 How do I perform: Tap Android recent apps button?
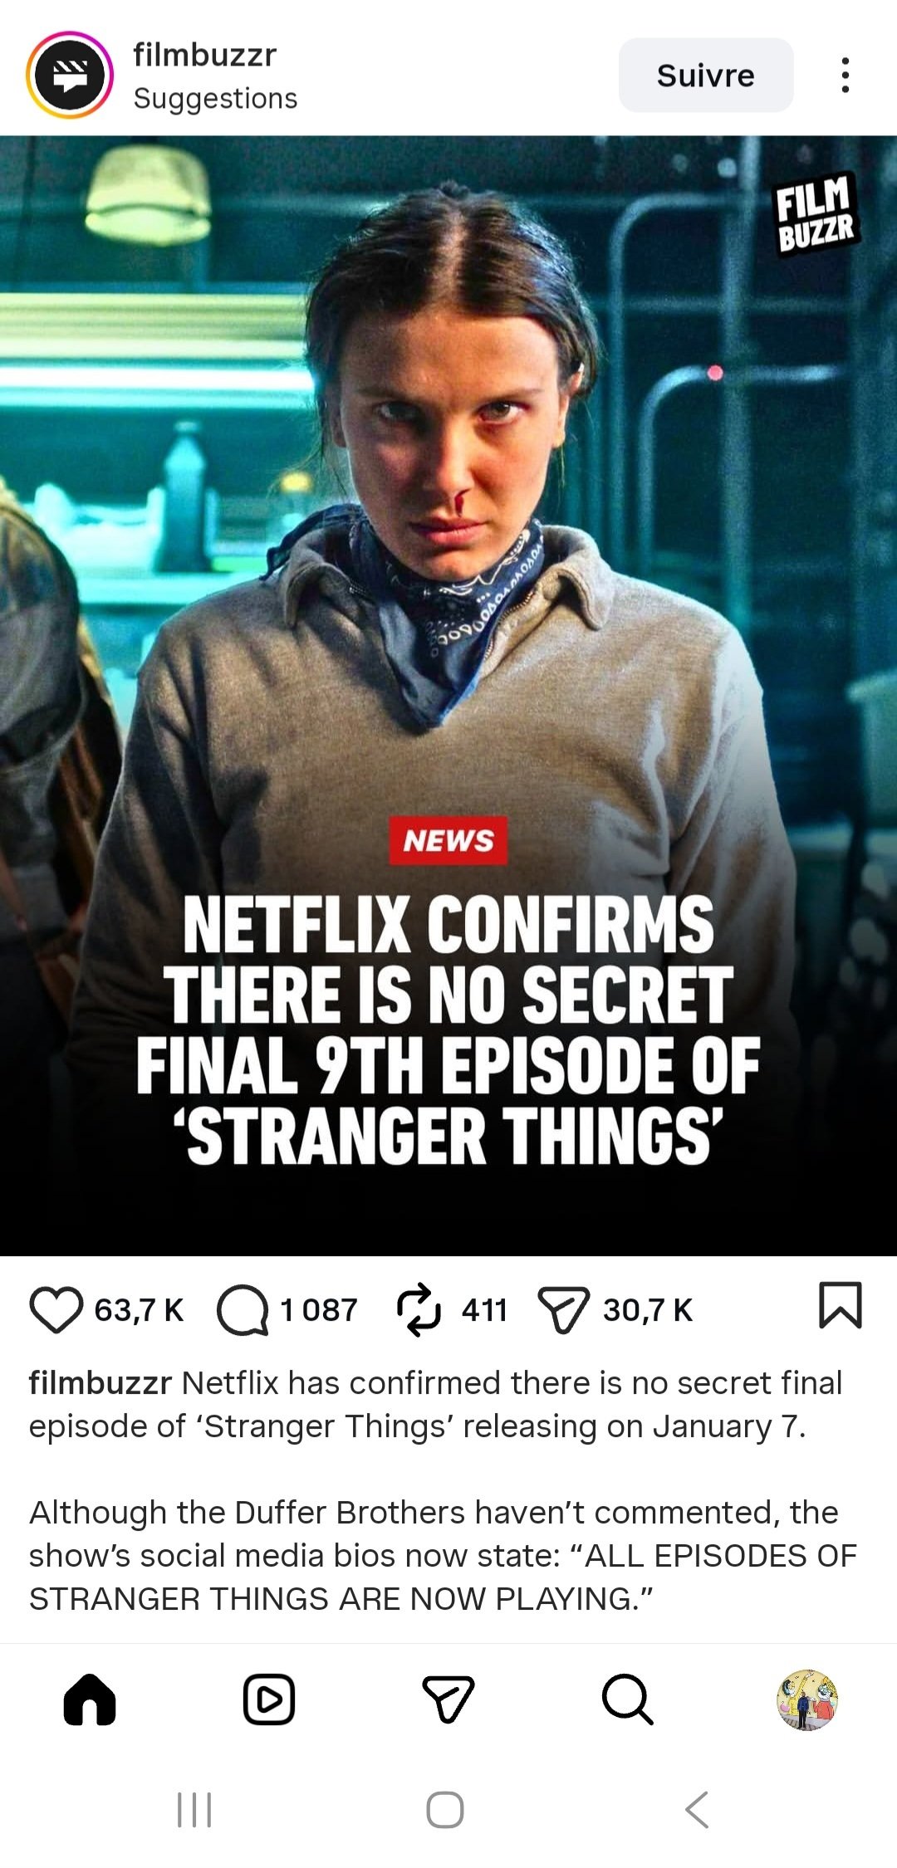194,1810
